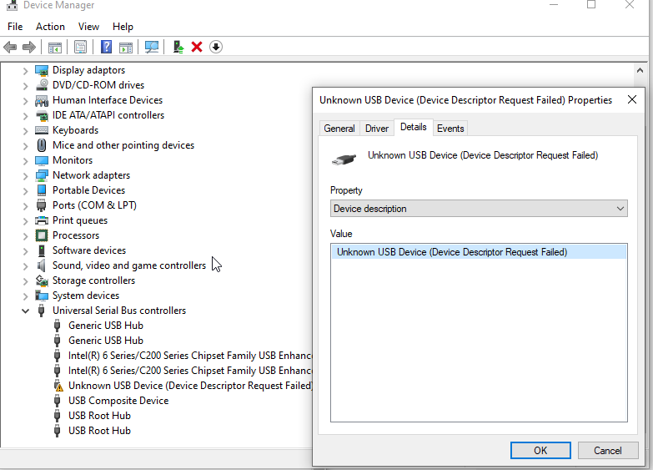
Task: Open the Action menu
Action: [50, 27]
